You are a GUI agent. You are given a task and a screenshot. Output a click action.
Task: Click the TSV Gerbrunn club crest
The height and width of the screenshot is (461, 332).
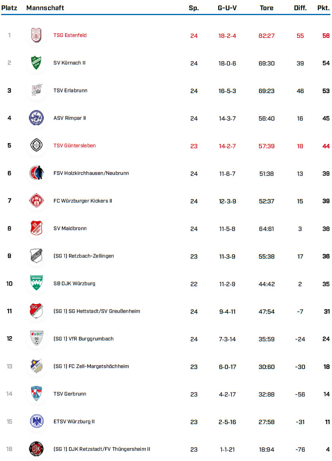tap(36, 394)
